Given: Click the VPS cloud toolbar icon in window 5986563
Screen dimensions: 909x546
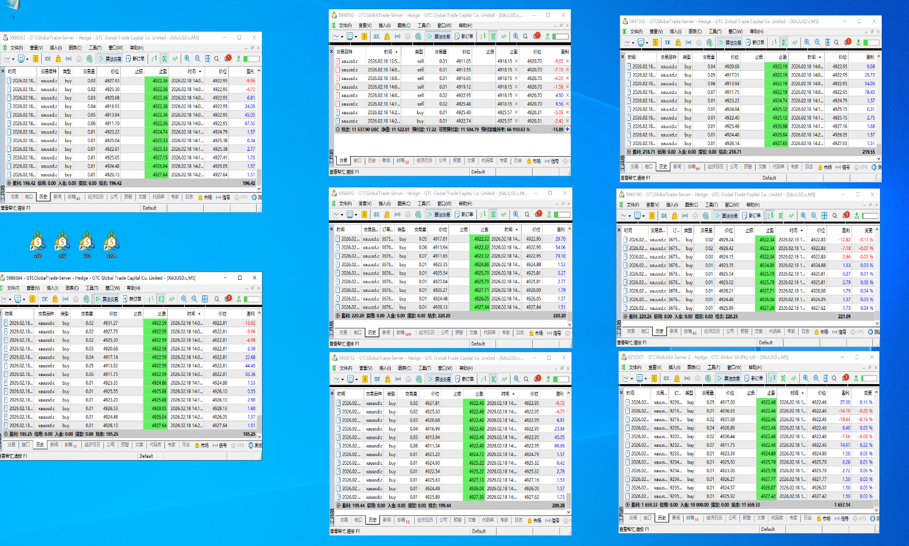Looking at the screenshot, I should (79, 59).
